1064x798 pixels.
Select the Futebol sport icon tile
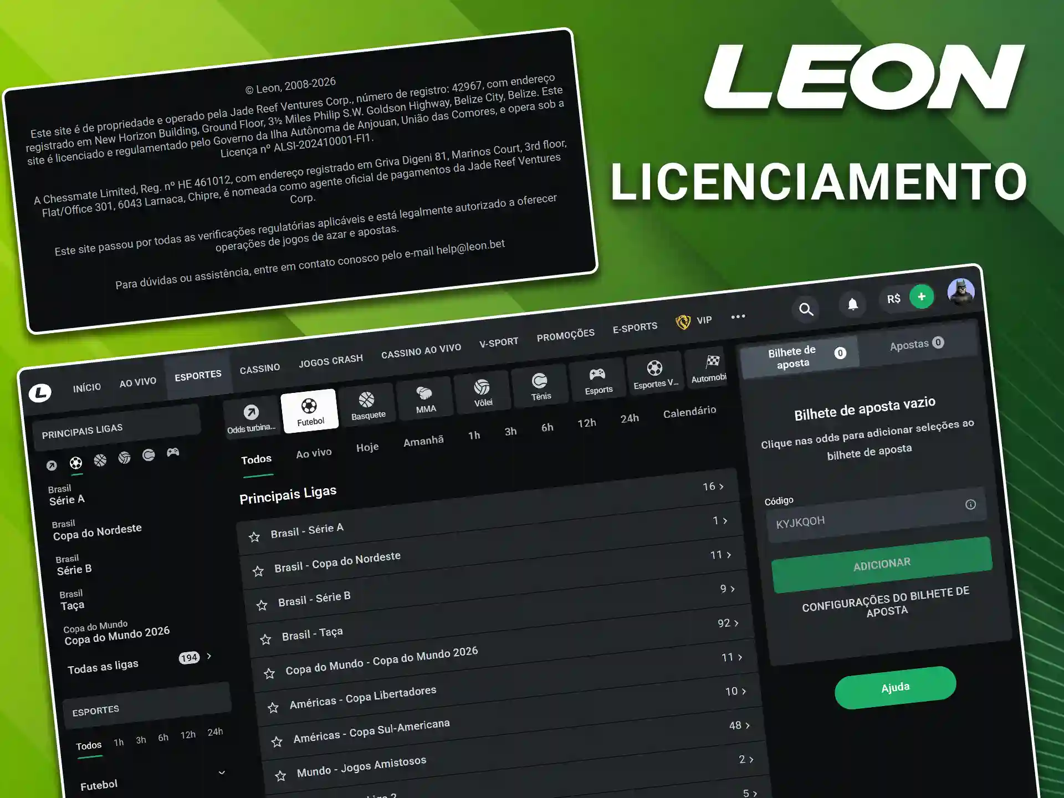(x=310, y=411)
